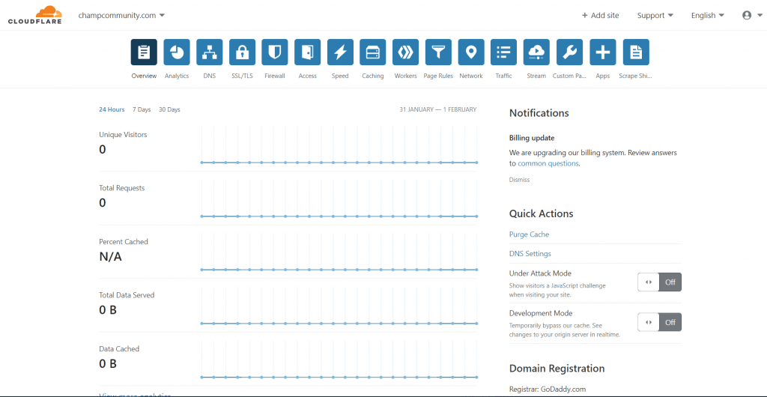This screenshot has width=767, height=397.
Task: Click the Unique Visitors chart
Action: tap(339, 145)
